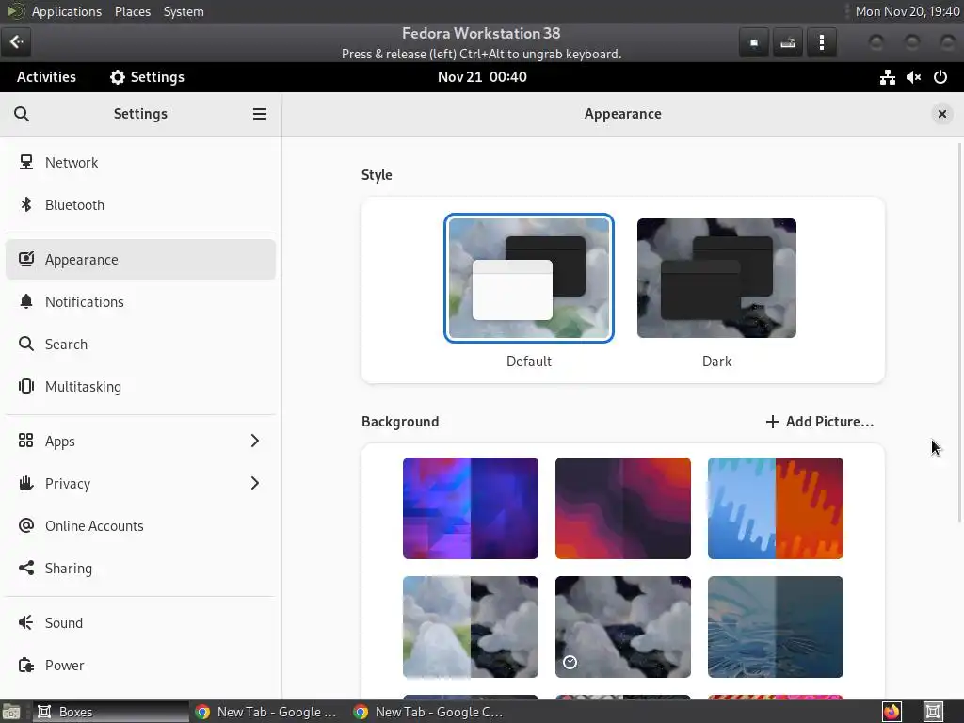This screenshot has height=723, width=964.
Task: Open the System menu
Action: click(184, 11)
